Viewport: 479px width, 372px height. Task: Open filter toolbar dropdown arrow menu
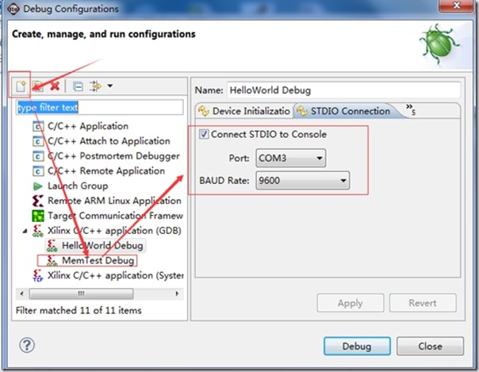(x=110, y=86)
